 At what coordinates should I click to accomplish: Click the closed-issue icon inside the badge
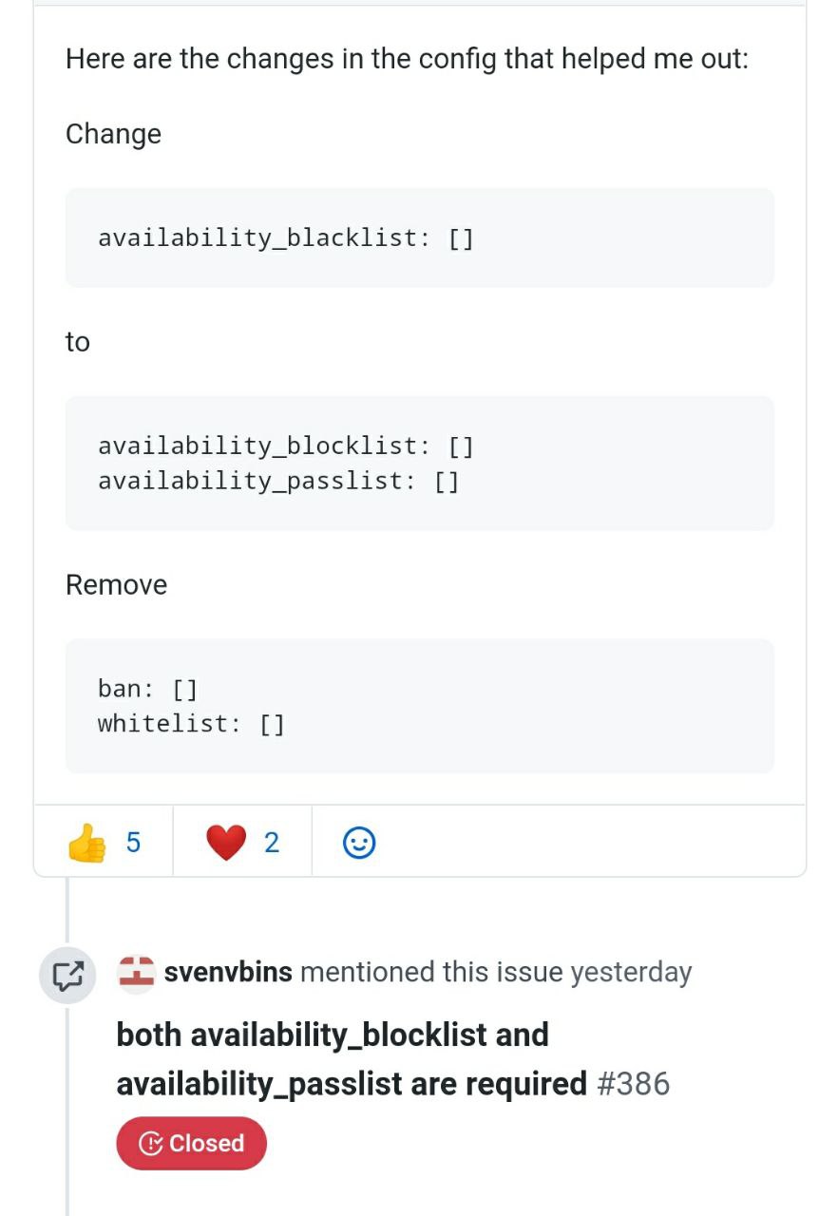pyautogui.click(x=150, y=1143)
